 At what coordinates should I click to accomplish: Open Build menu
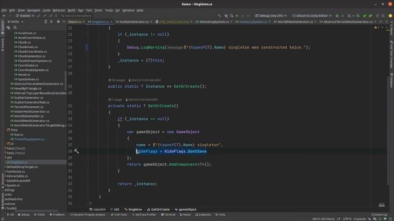(x=71, y=10)
